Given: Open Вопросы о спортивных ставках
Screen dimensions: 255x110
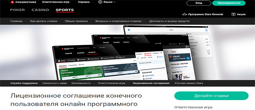Looking at the screenshot, I should (x=118, y=21).
